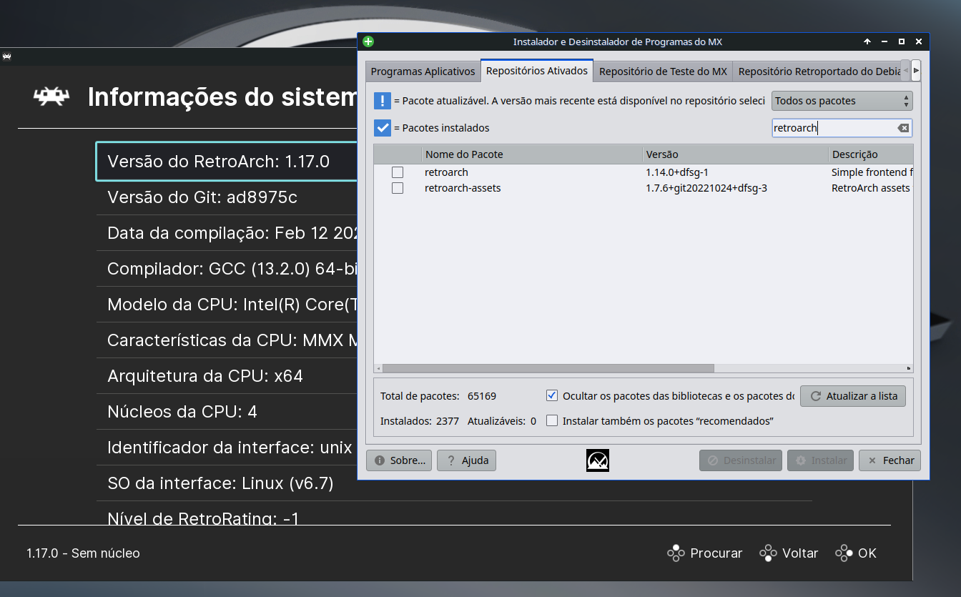Click the retroarch-assets package name

pos(463,188)
